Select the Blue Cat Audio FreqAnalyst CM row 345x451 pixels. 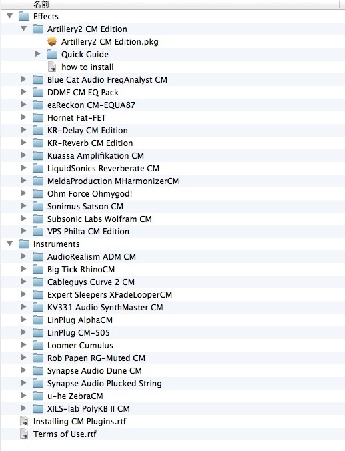pyautogui.click(x=173, y=80)
